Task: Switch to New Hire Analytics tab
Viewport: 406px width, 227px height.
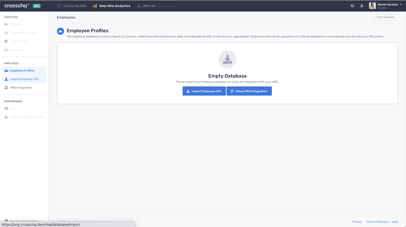Action: click(112, 6)
